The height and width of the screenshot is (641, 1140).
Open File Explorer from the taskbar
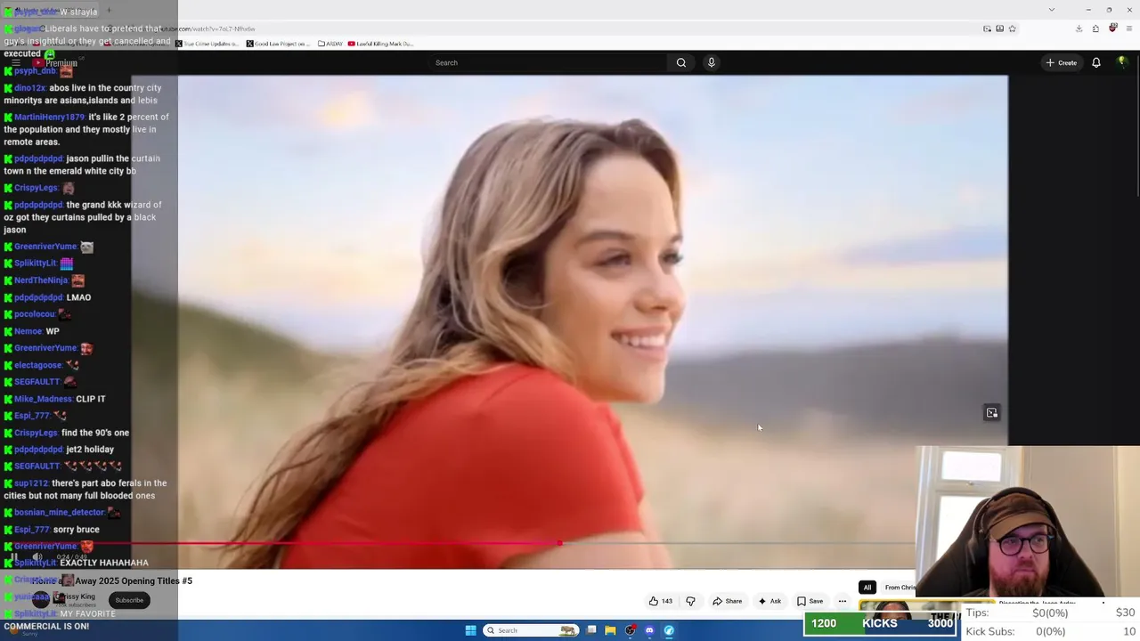click(x=610, y=630)
